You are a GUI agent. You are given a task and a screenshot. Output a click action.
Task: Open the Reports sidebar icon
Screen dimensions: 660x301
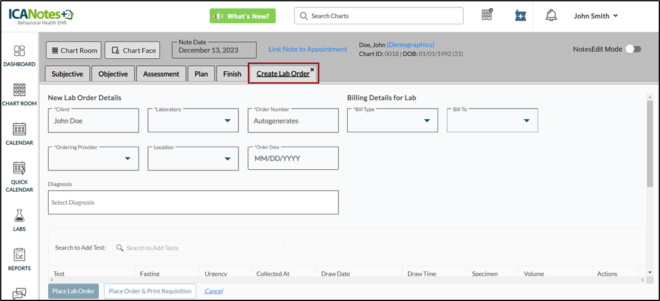tap(20, 256)
